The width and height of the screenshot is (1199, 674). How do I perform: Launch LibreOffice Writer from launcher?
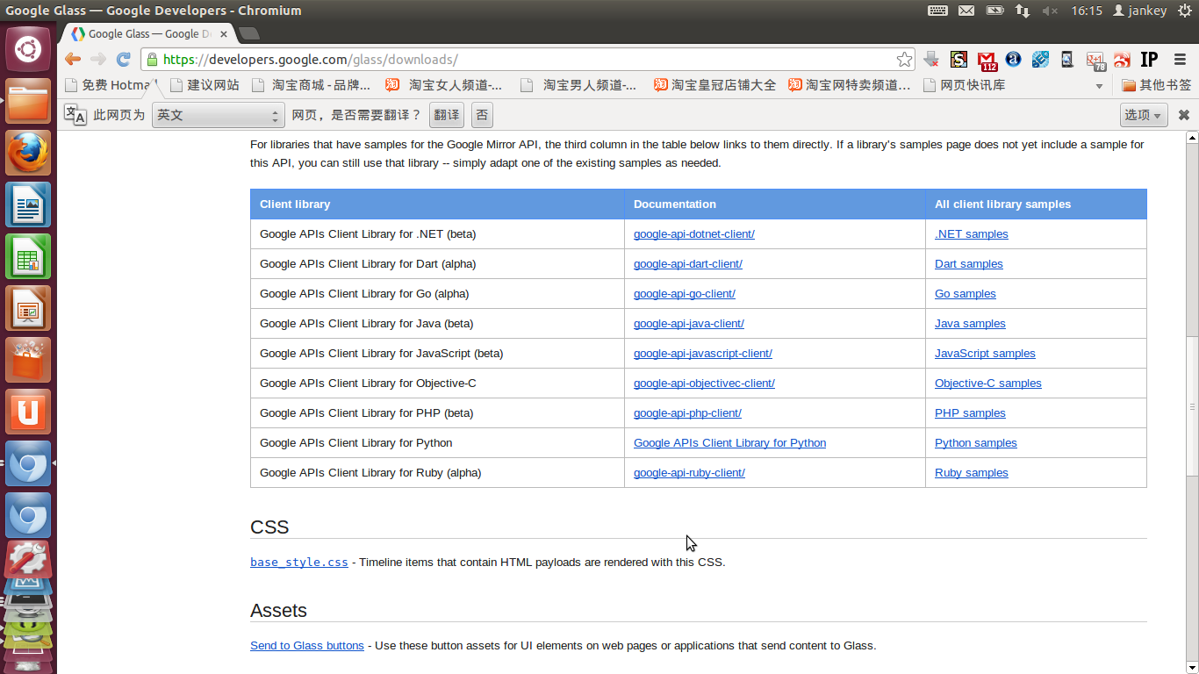pos(28,204)
